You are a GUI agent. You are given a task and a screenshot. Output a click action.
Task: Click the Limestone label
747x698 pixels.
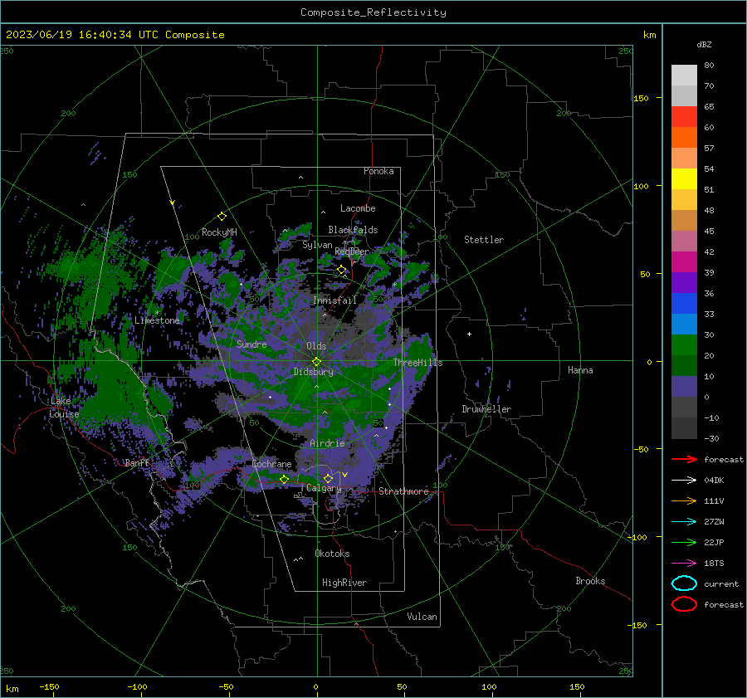coord(157,320)
